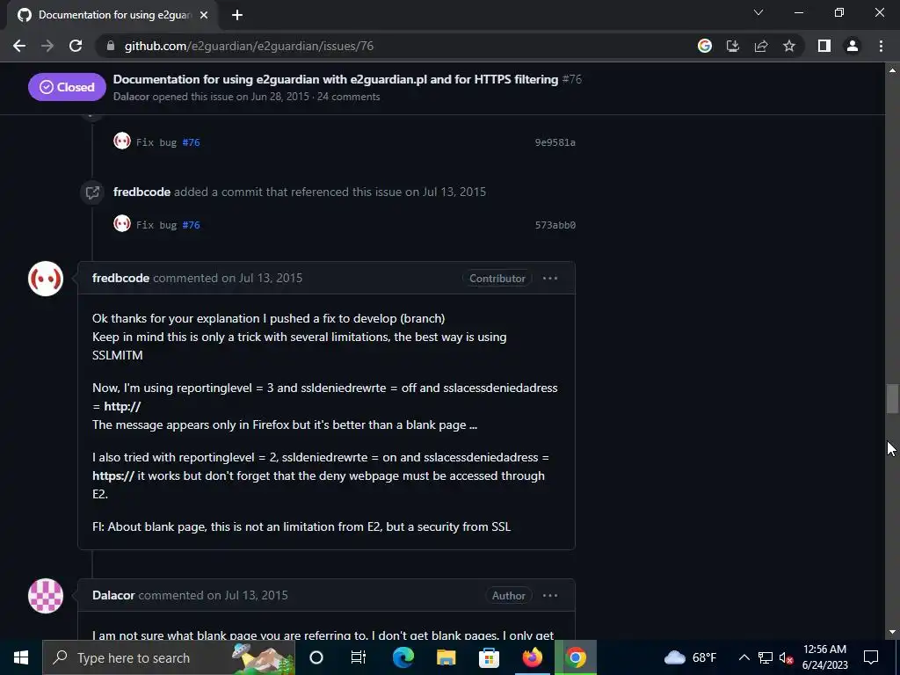Image resolution: width=900 pixels, height=675 pixels.
Task: Open the share page icon
Action: (761, 46)
